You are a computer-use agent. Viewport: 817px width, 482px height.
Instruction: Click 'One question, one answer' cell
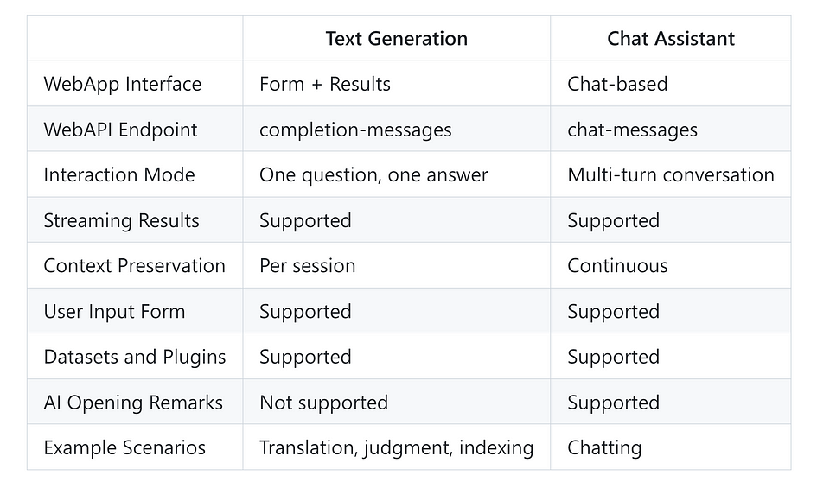373,174
